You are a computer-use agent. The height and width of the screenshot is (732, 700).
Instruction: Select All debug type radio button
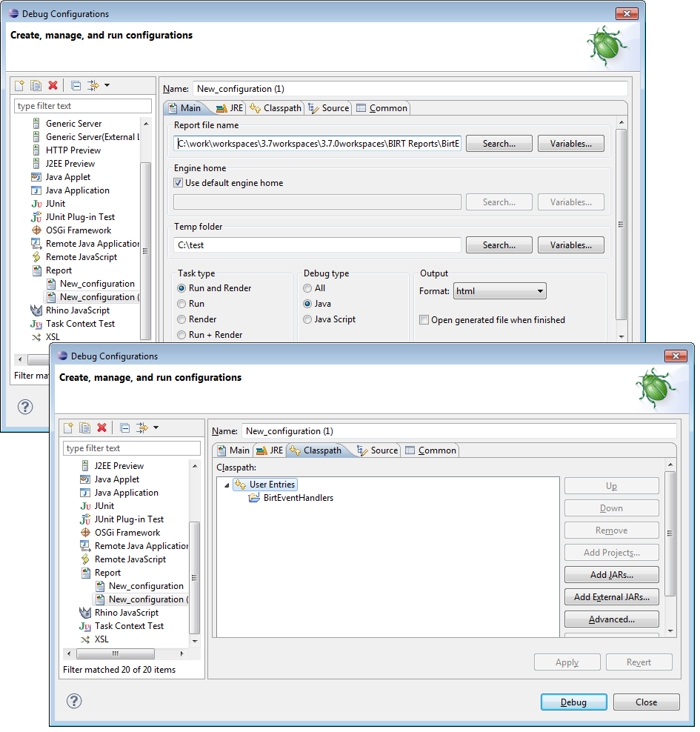[307, 288]
